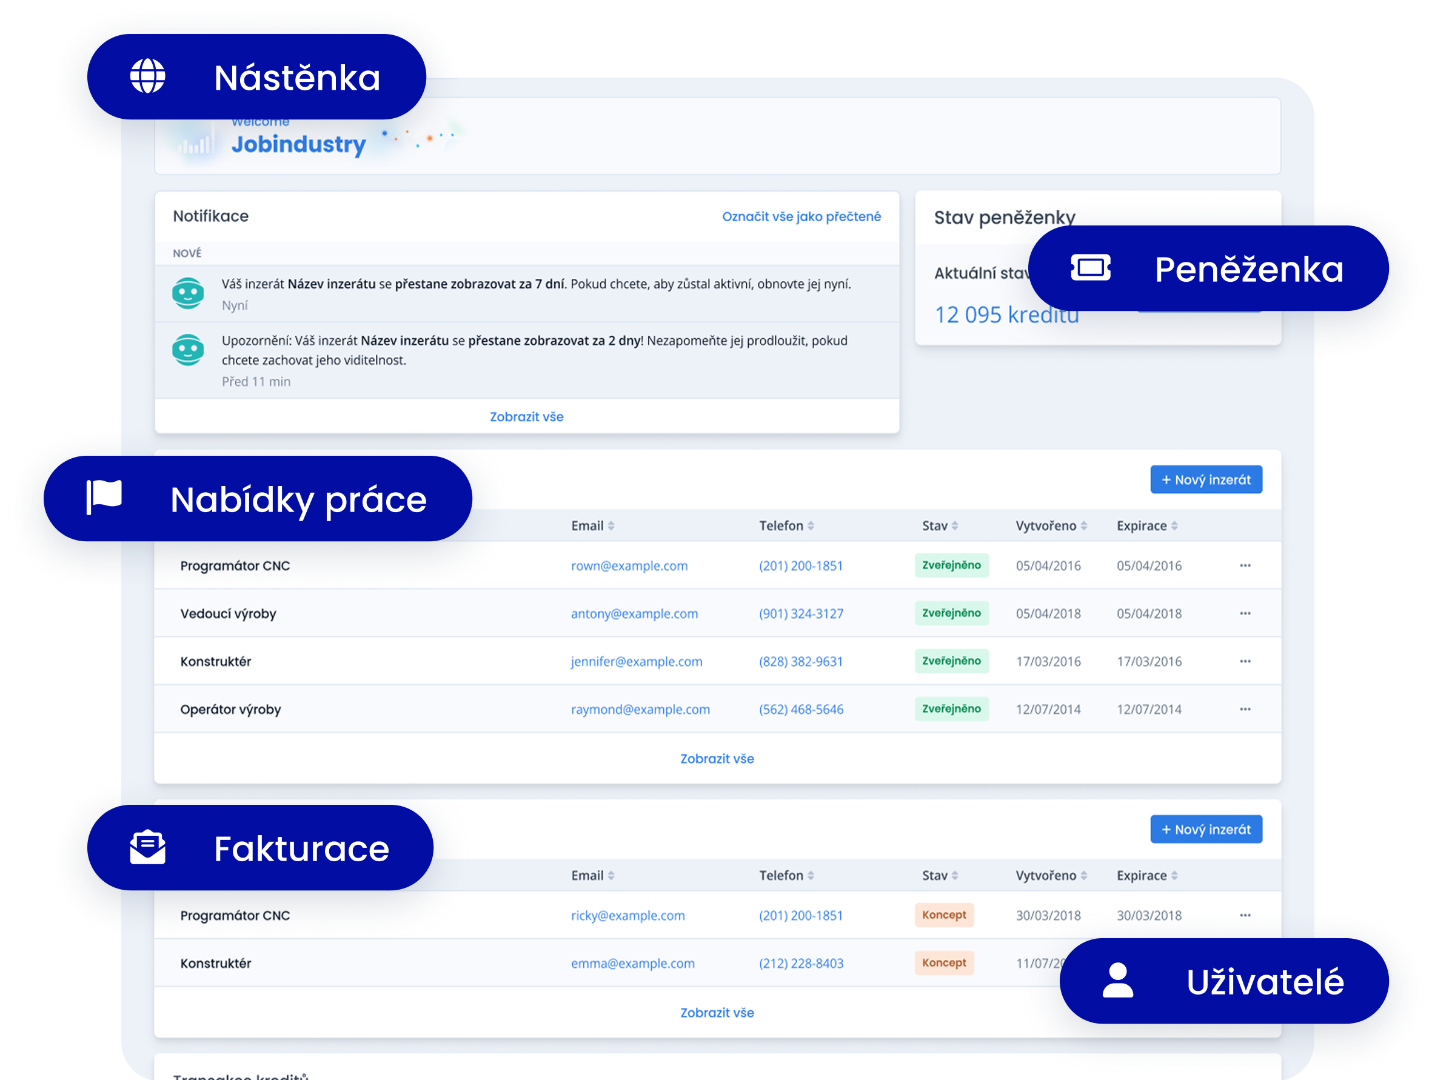Open three-dot menu for Vedoucí výroby row
The height and width of the screenshot is (1080, 1432).
[x=1244, y=613]
